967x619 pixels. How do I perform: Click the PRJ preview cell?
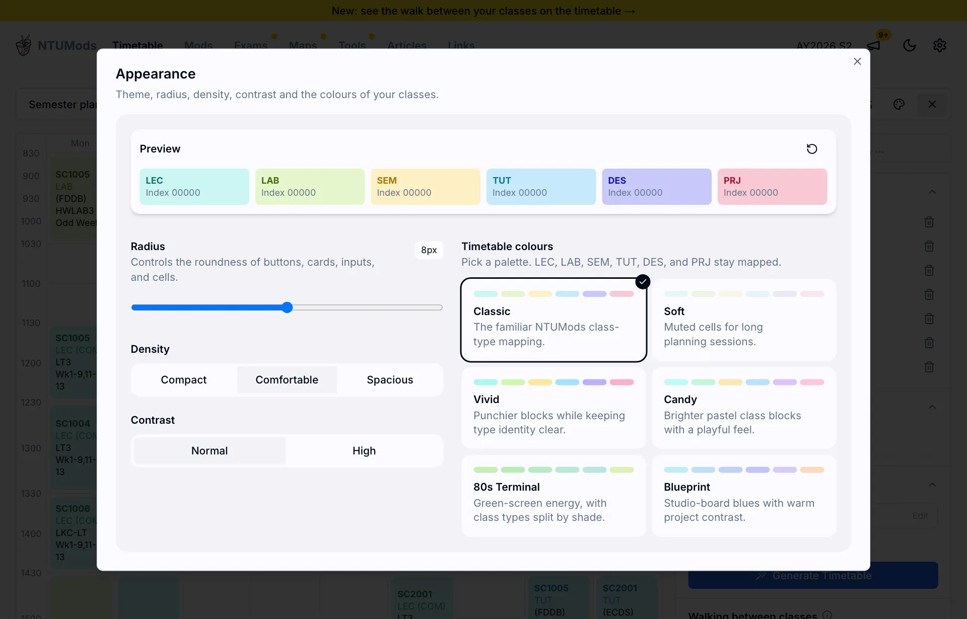click(772, 187)
